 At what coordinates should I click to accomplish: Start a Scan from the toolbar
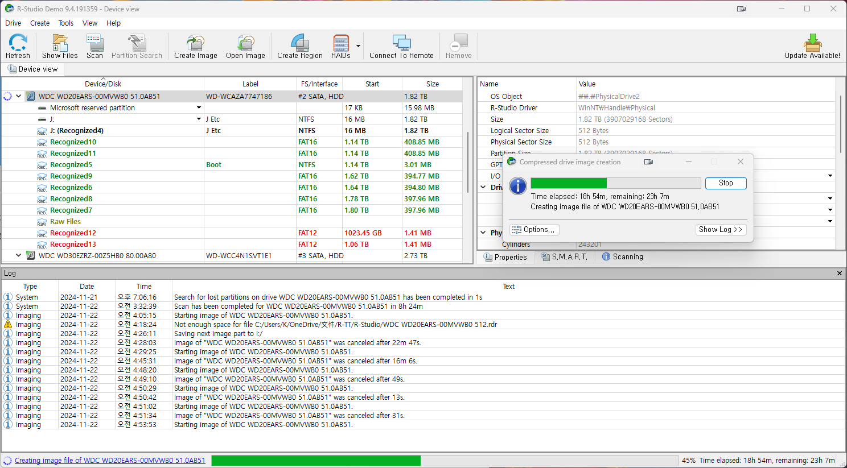coord(94,46)
